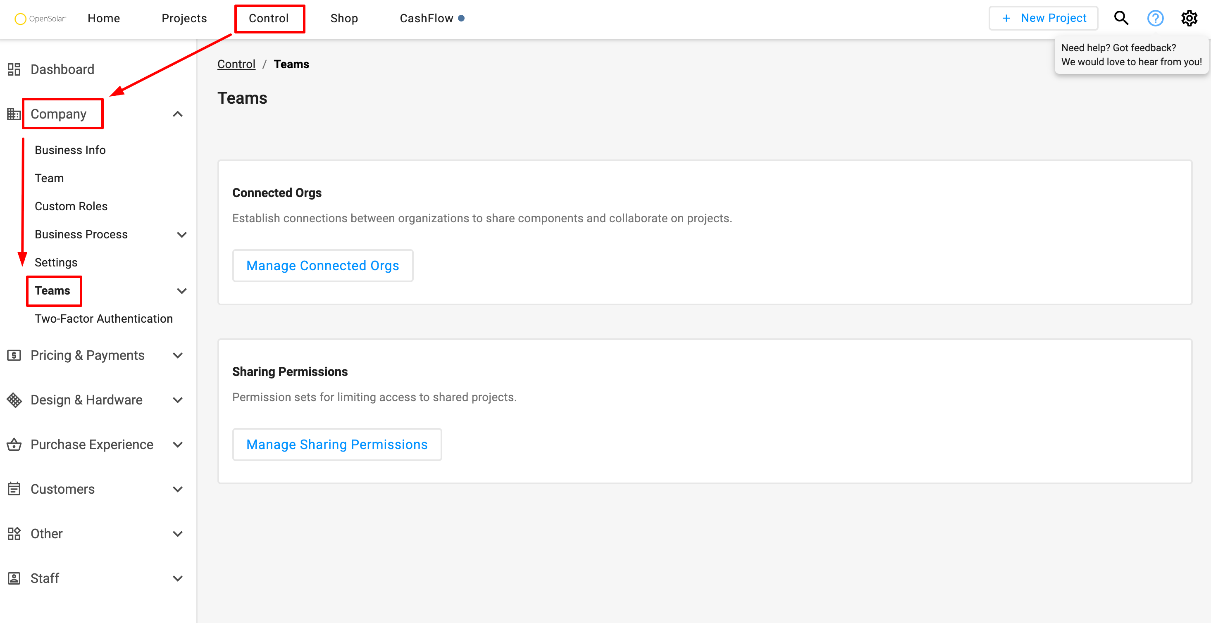Click the Customers list icon
The image size is (1211, 623).
[x=14, y=489]
